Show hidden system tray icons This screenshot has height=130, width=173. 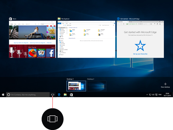(147, 95)
